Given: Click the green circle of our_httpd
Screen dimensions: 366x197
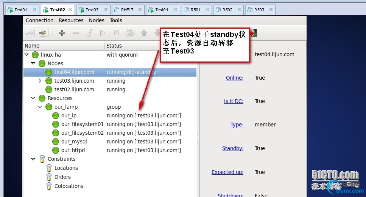Looking at the screenshot, I should [x=56, y=150].
